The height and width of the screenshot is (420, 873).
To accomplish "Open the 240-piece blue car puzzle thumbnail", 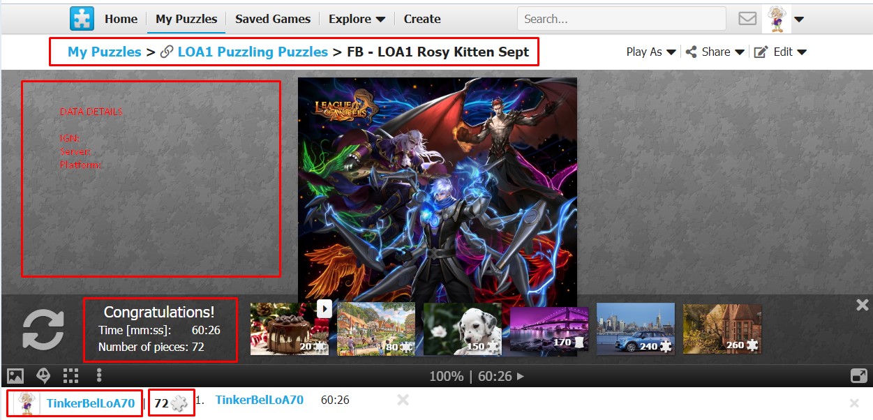I will (636, 329).
